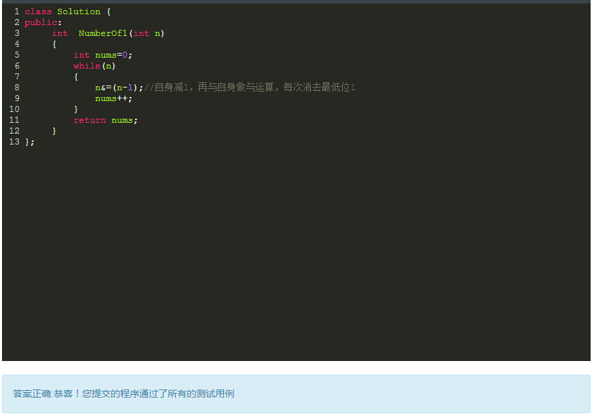594x418 pixels.
Task: Click 'class' keyword on line 1
Action: pyautogui.click(x=38, y=12)
